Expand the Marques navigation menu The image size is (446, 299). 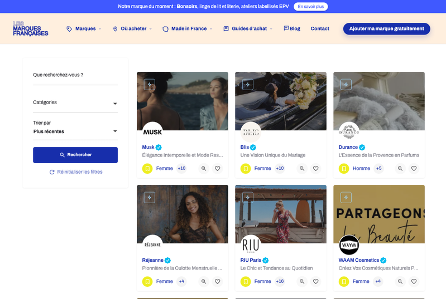click(x=84, y=28)
